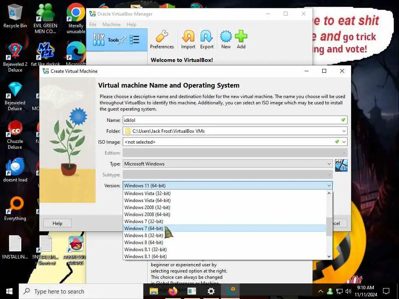
Task: Open the network tray icon
Action: [x=339, y=291]
